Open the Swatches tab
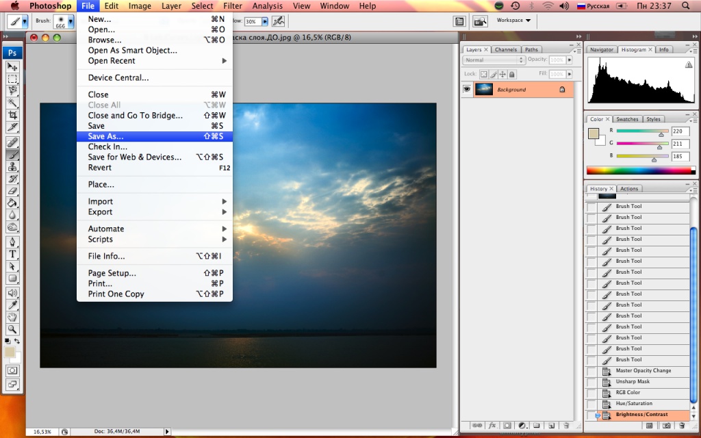701x438 pixels. pos(628,119)
